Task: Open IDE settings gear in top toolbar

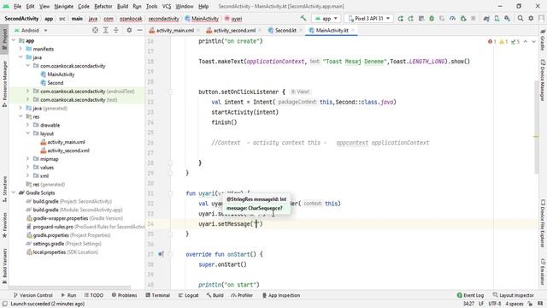Action: 531,19
